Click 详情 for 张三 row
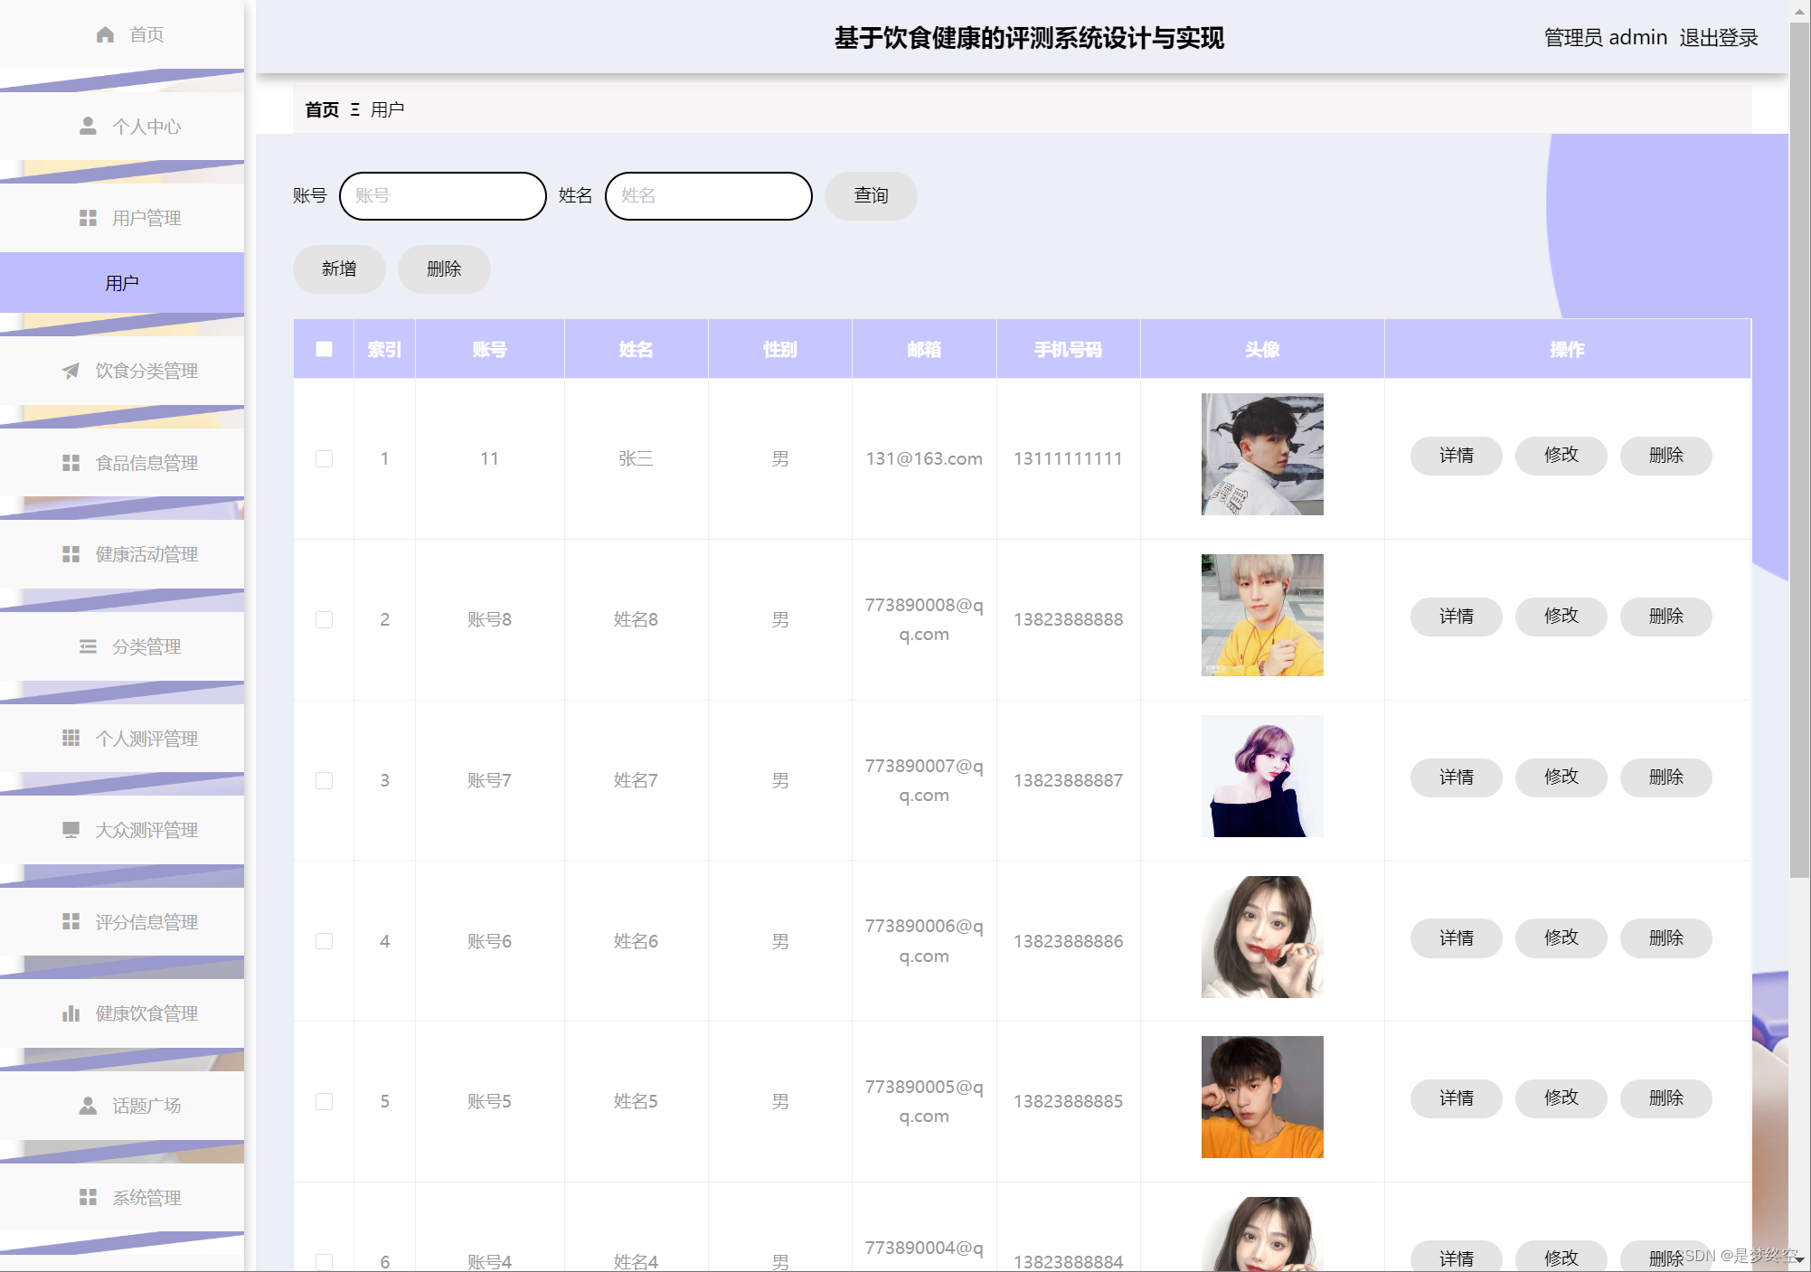The width and height of the screenshot is (1811, 1272). click(x=1456, y=456)
